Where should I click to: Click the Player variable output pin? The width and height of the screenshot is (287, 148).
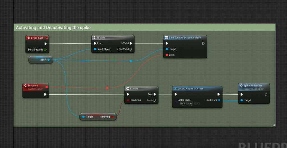[48, 60]
